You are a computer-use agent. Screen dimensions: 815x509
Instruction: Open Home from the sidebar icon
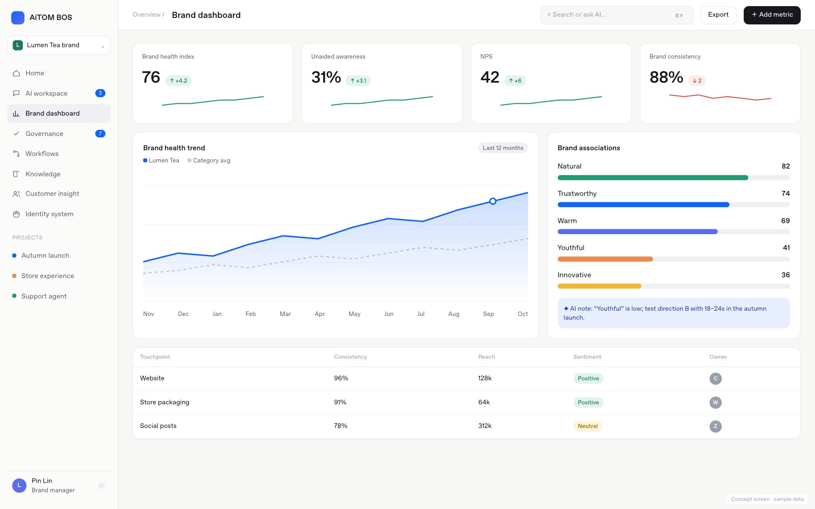click(x=16, y=73)
